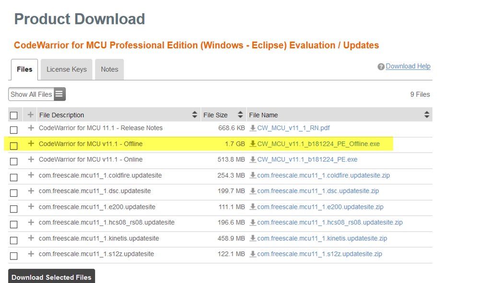The width and height of the screenshot is (479, 283).
Task: Tick the hcs08_rs08.updatesite row checkbox
Action: pyautogui.click(x=14, y=225)
